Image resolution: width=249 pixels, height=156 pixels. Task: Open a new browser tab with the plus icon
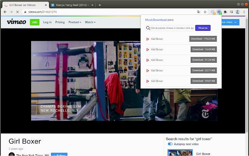point(100,5)
